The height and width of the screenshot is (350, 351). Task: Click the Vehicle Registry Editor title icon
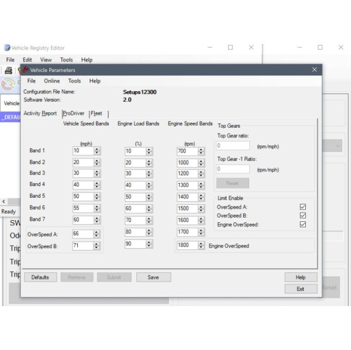(x=7, y=48)
